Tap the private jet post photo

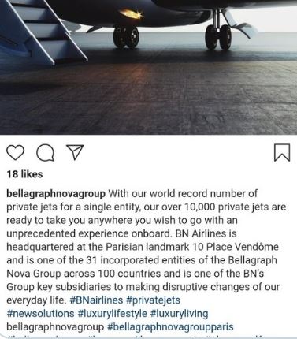(148, 67)
